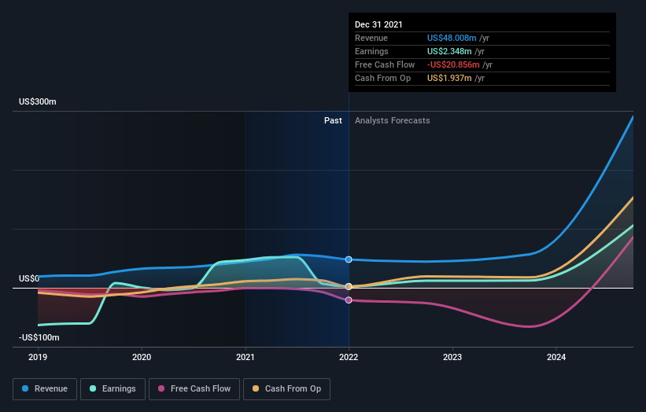Select the Revenue data point at 2022

point(349,259)
